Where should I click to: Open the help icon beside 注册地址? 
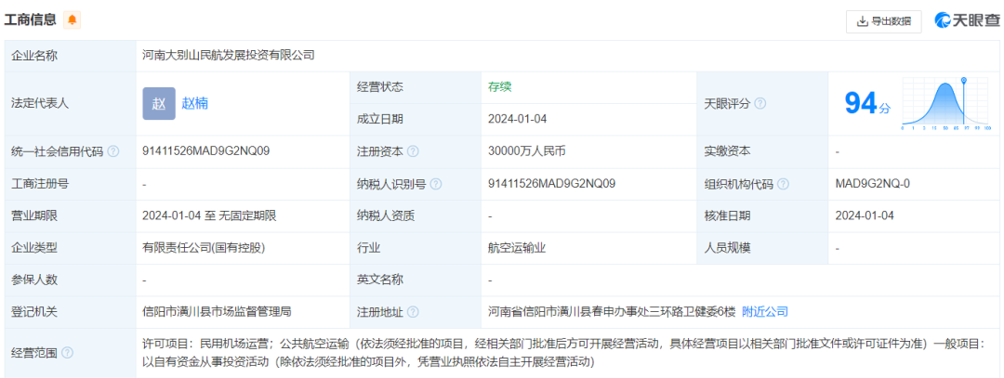tap(413, 312)
